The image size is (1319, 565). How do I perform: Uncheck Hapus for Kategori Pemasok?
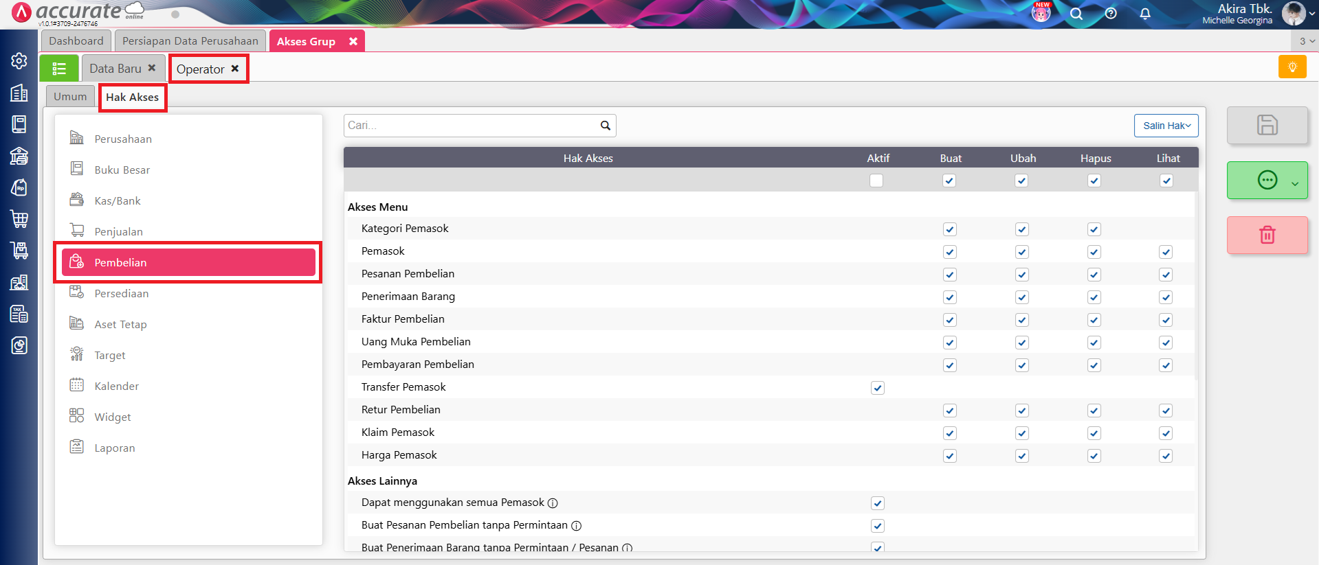tap(1094, 229)
